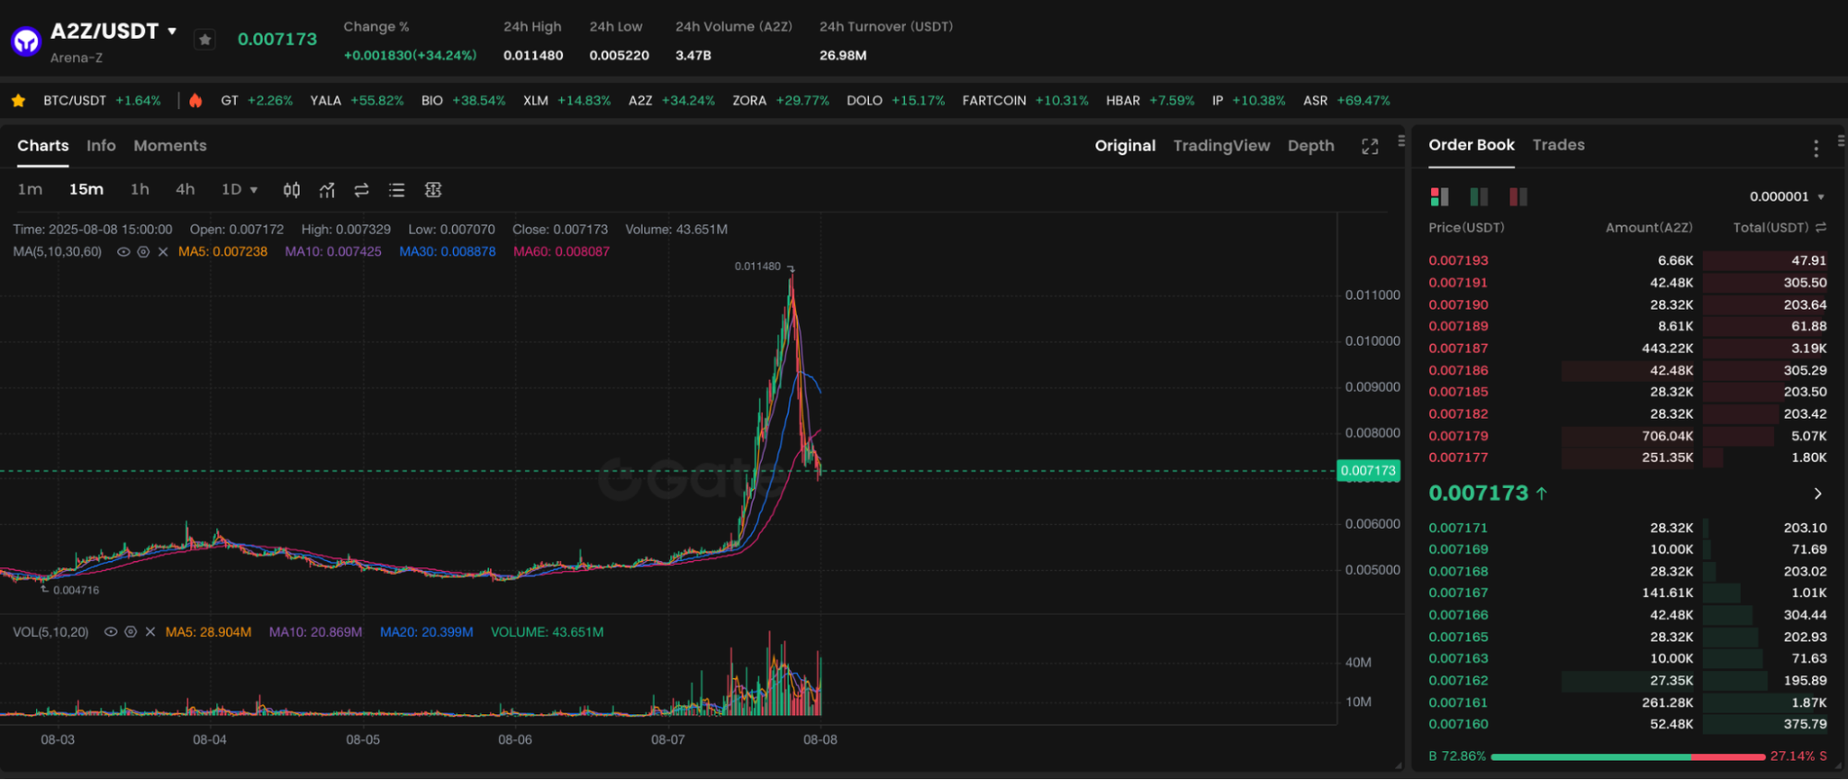This screenshot has width=1848, height=780.
Task: Click 0.004716 low marker on chart
Action: pos(76,591)
